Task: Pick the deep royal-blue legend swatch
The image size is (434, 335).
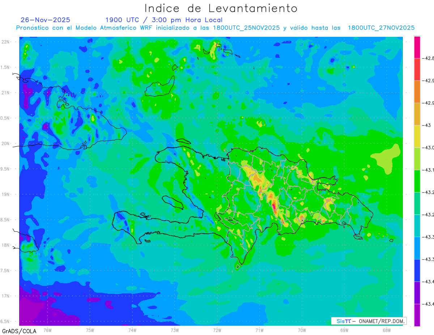Action: click(x=417, y=270)
